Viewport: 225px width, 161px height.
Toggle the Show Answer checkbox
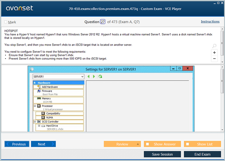click(147, 144)
